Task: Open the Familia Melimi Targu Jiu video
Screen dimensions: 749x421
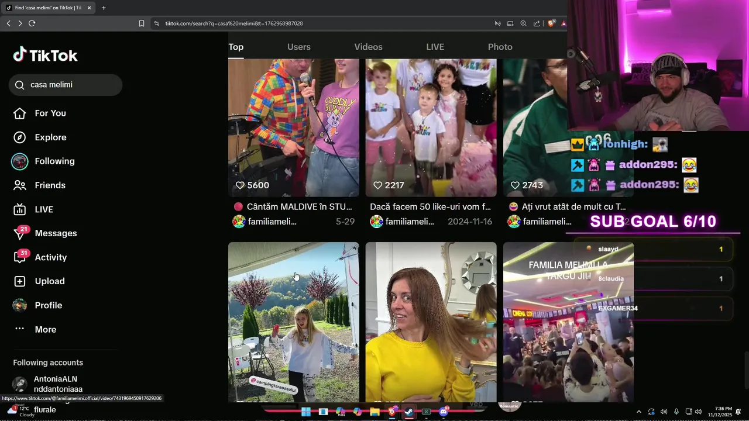Action: coord(568,322)
